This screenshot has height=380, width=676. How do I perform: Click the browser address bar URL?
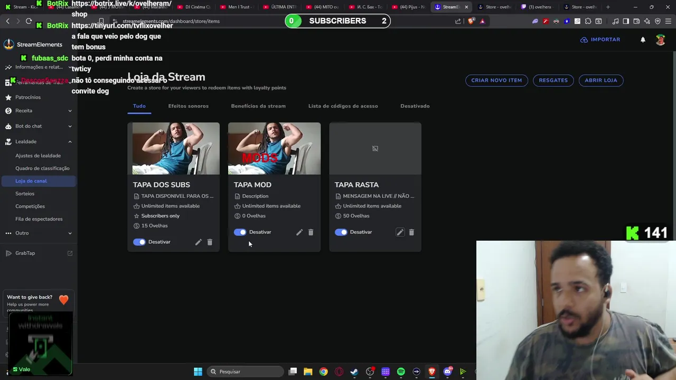pos(171,21)
